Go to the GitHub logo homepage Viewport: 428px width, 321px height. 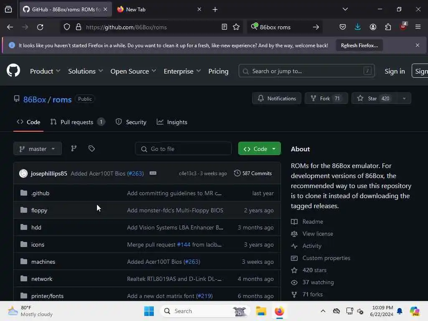[x=13, y=71]
